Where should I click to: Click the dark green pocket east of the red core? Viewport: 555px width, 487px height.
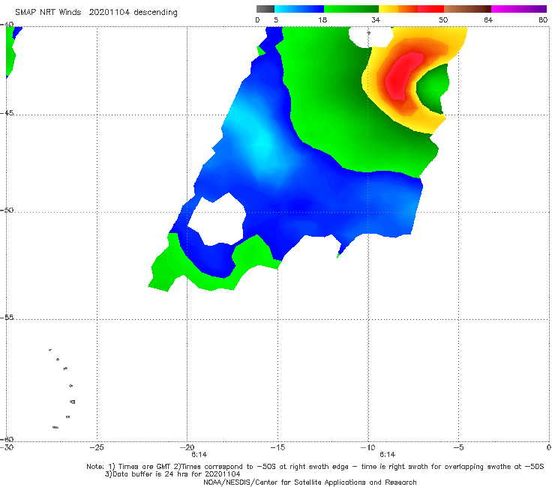433,88
